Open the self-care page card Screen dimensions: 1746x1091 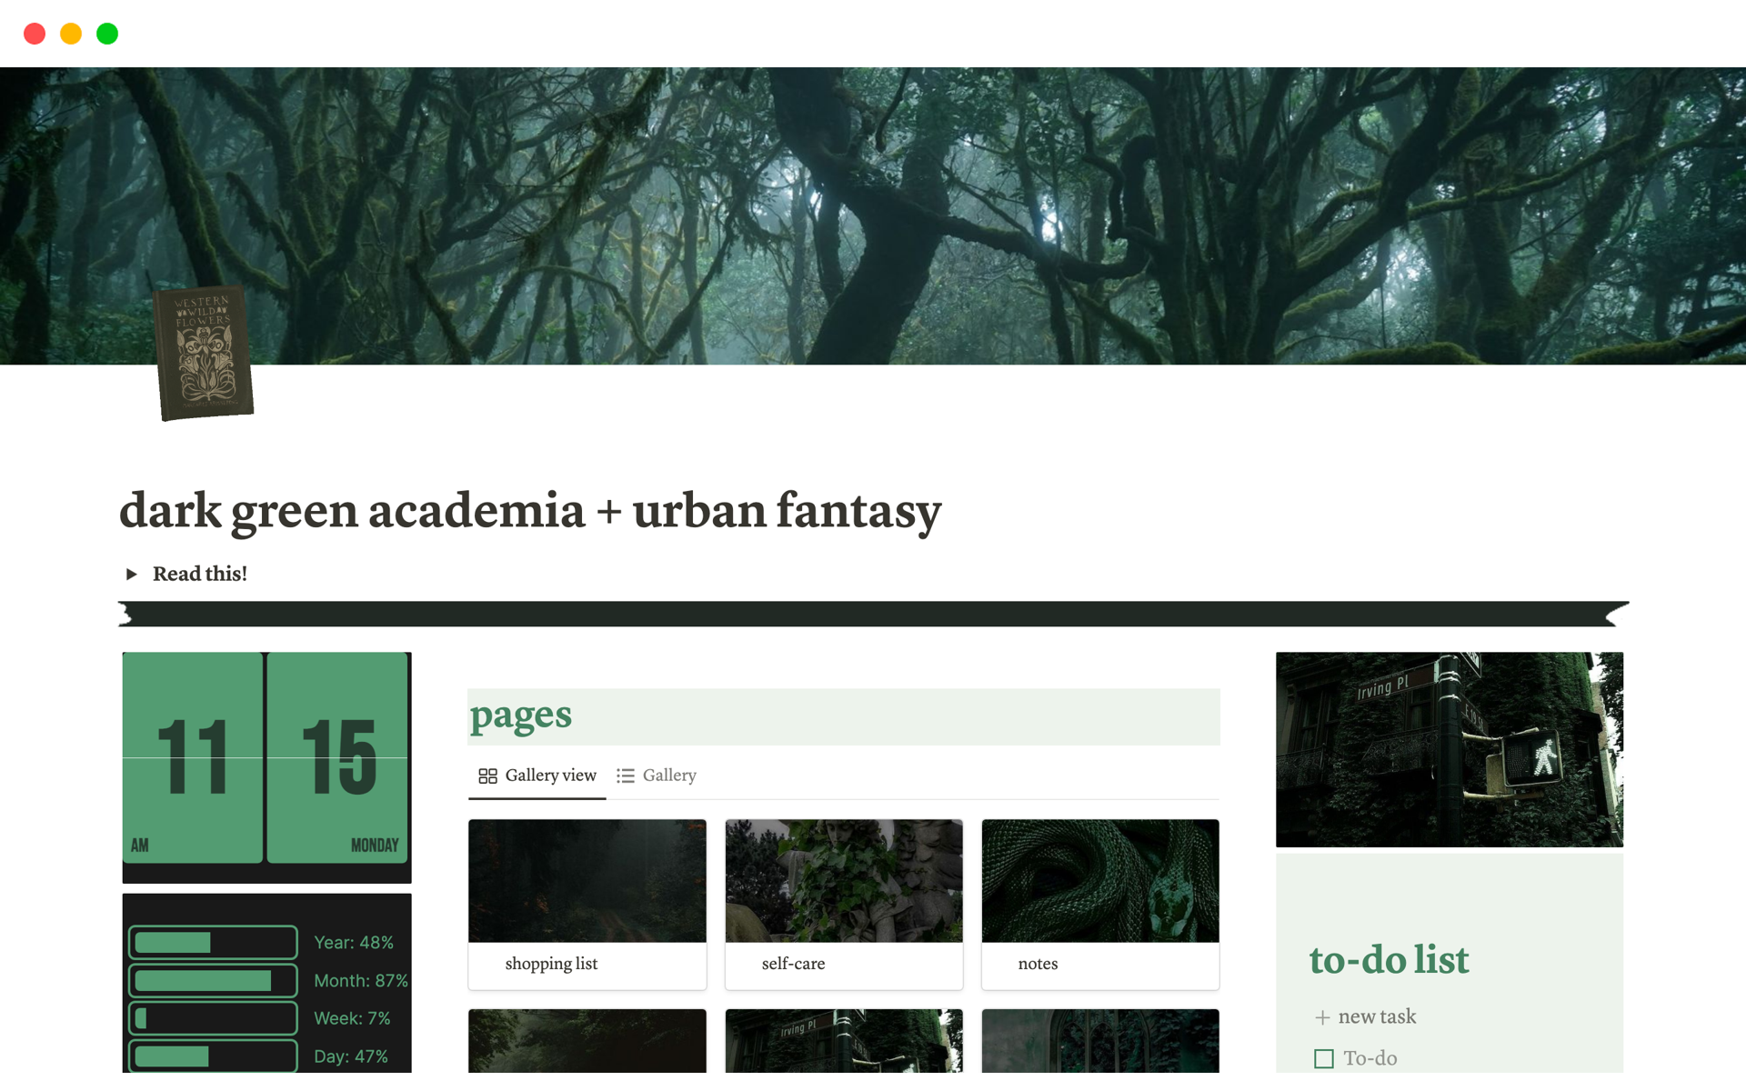coord(844,905)
